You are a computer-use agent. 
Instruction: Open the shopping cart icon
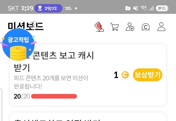point(114,27)
